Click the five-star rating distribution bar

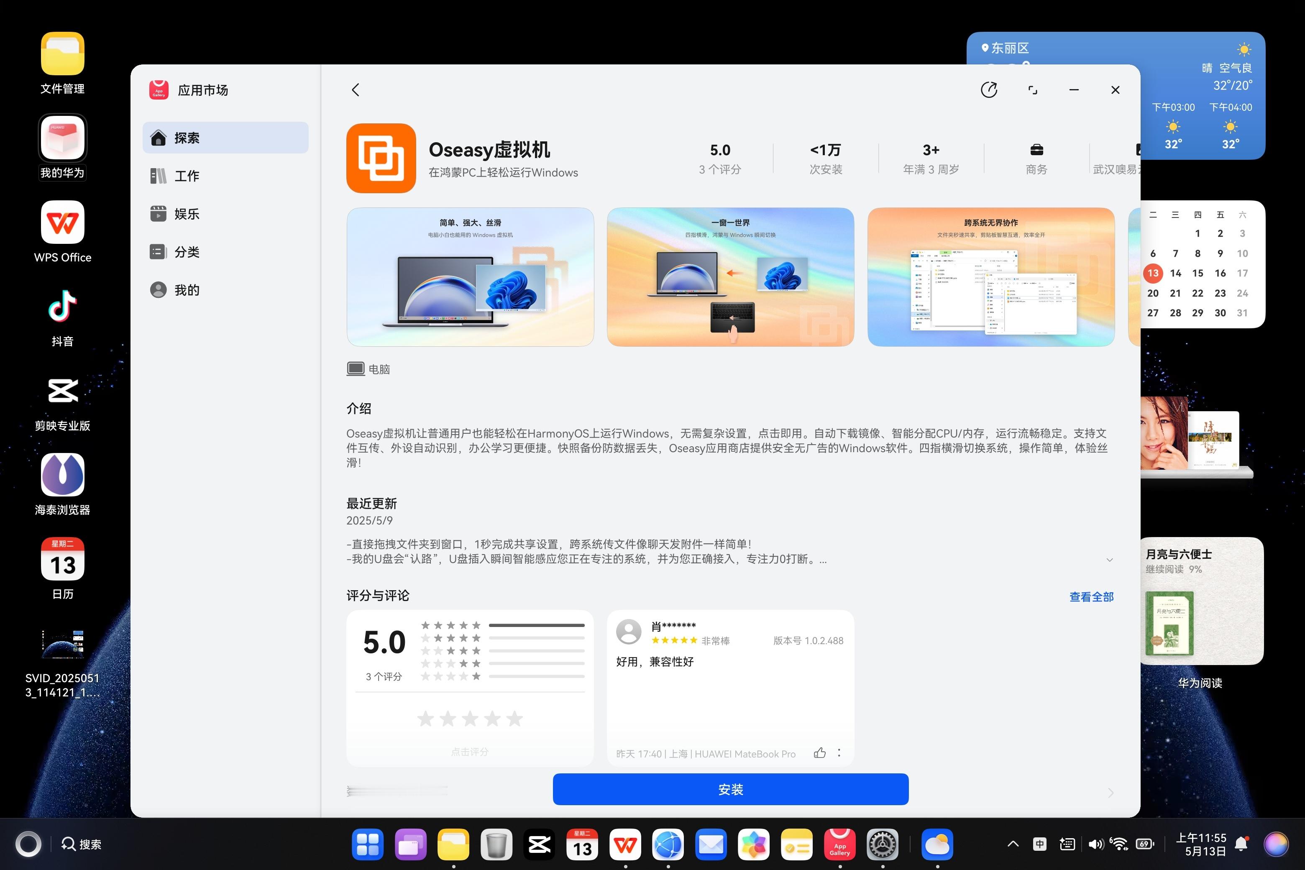536,625
